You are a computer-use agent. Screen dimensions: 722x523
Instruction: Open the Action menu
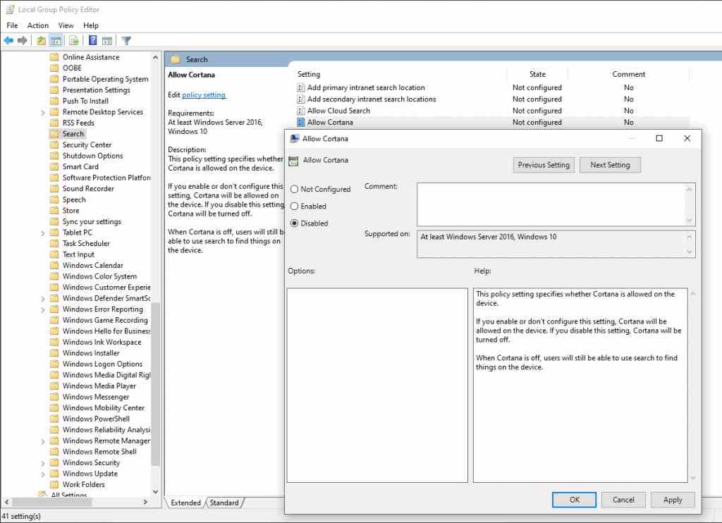click(x=38, y=25)
